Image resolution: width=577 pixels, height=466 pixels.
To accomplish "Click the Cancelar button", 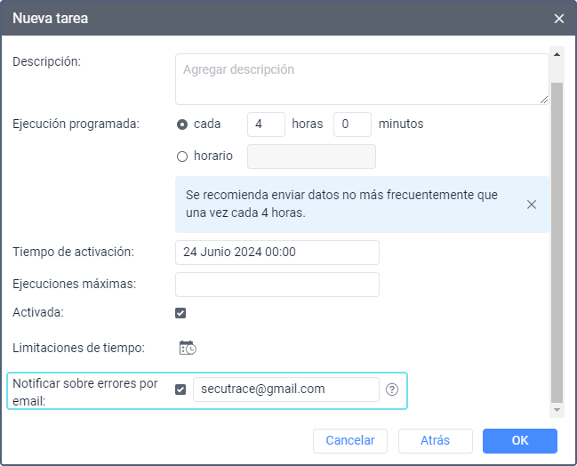I will 350,440.
